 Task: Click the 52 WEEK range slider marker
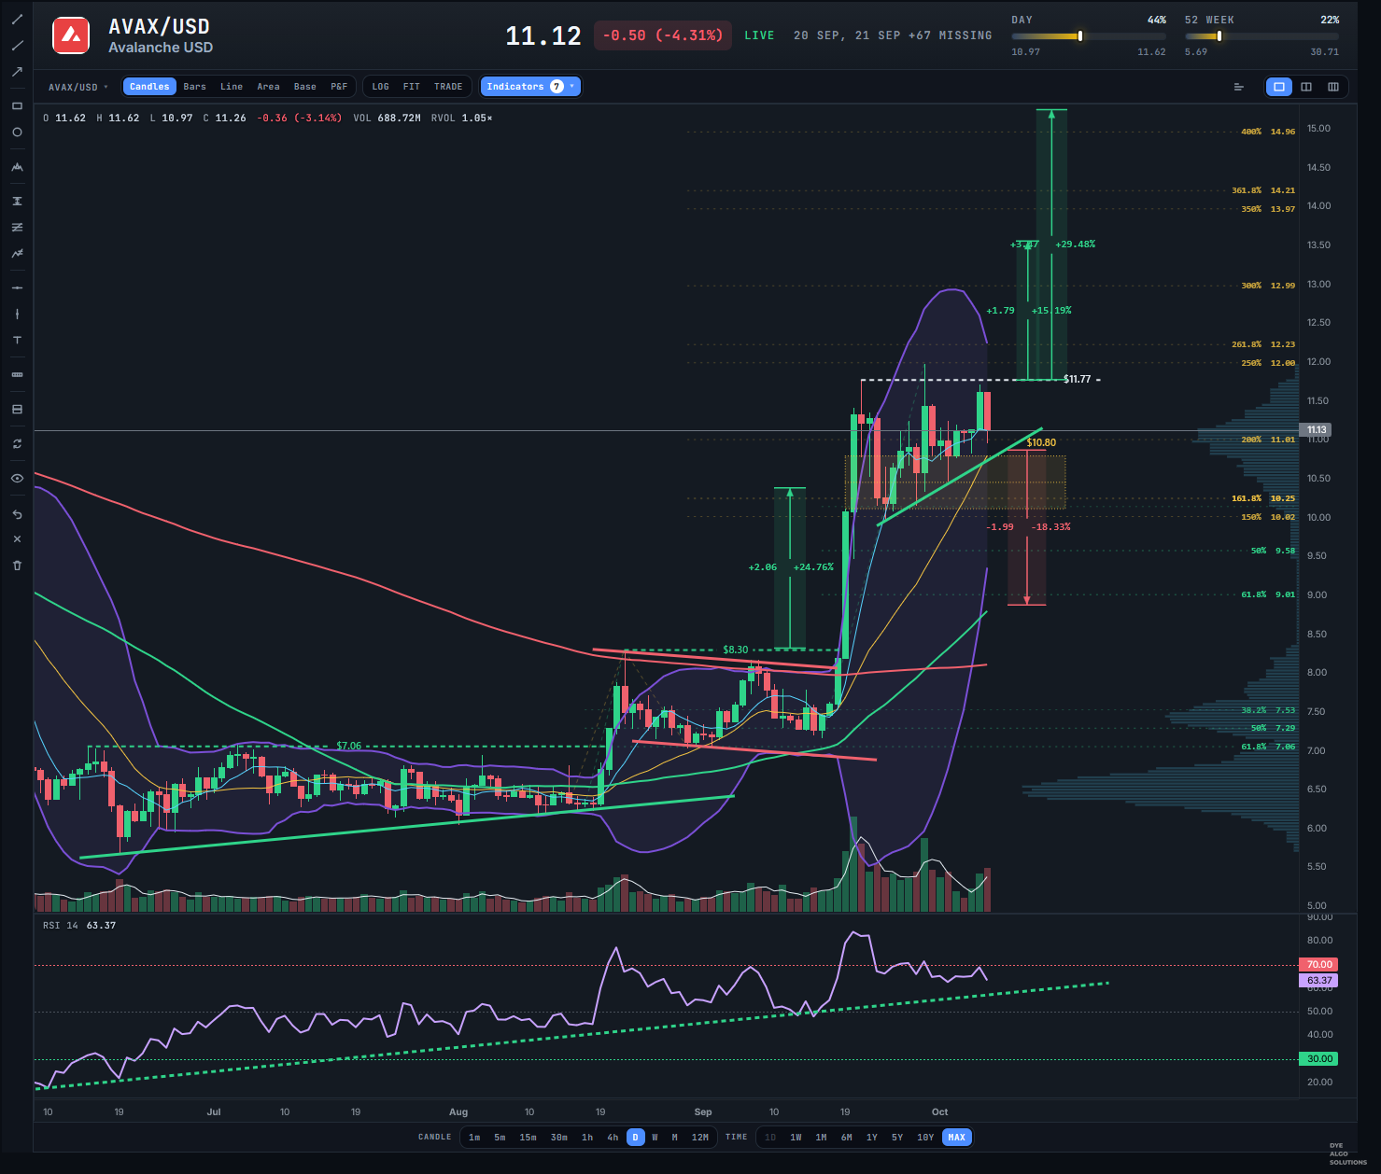(x=1219, y=36)
